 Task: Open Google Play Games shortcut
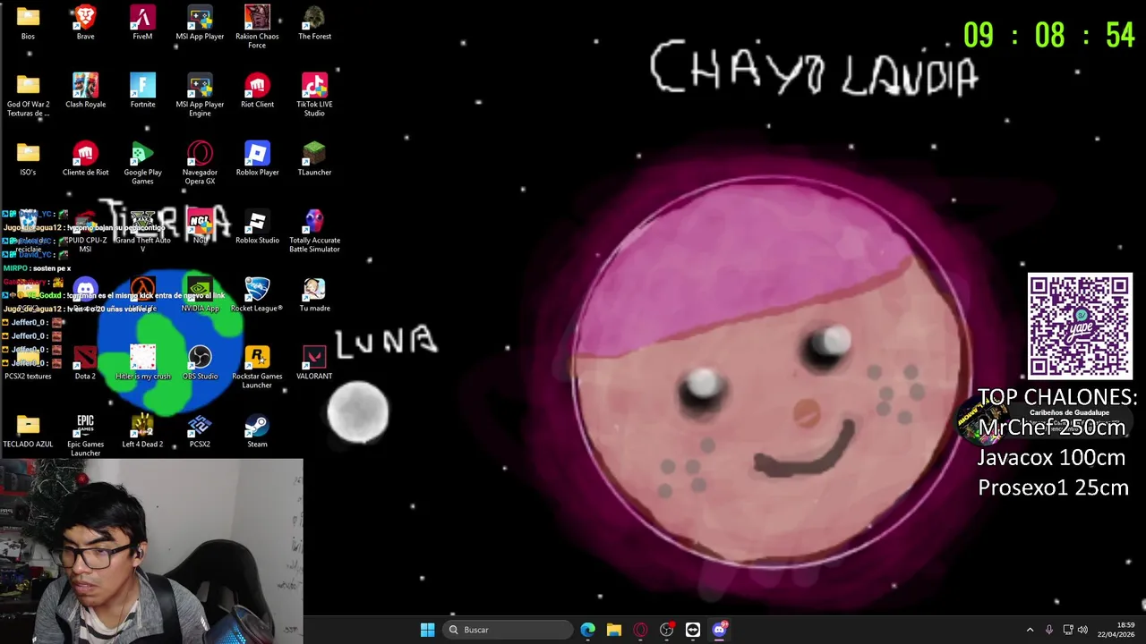coord(142,163)
